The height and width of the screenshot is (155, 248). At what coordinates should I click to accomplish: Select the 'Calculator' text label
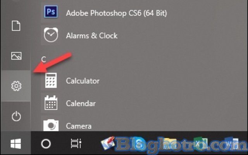83,81
